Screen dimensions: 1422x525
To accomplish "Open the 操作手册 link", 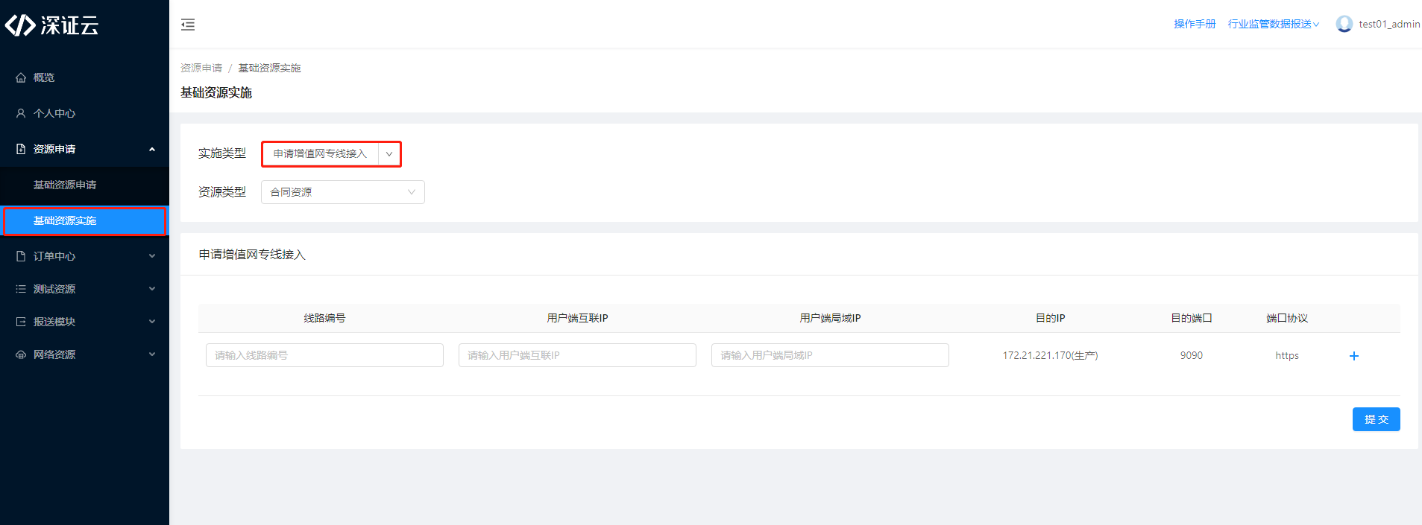I will coord(1195,24).
